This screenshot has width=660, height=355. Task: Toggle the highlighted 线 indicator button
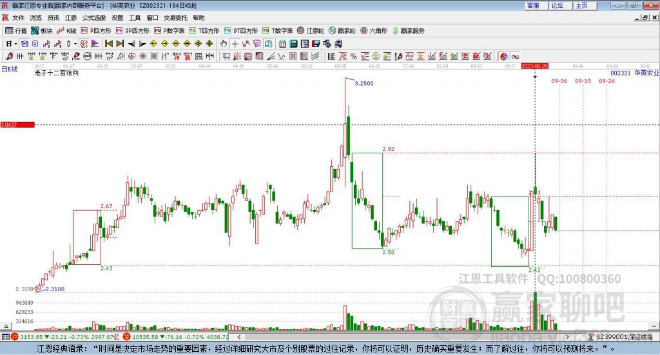coord(269,44)
